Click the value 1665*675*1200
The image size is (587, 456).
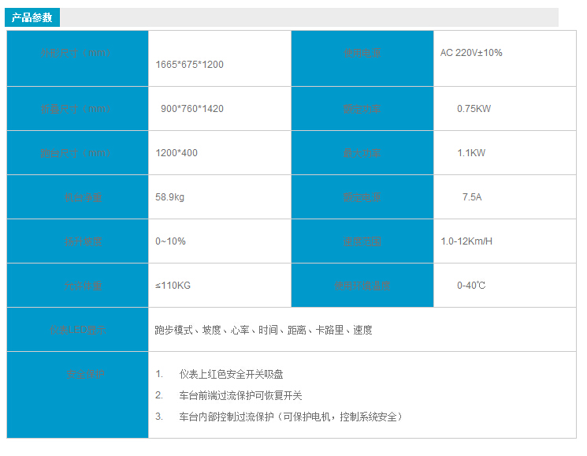(x=189, y=65)
